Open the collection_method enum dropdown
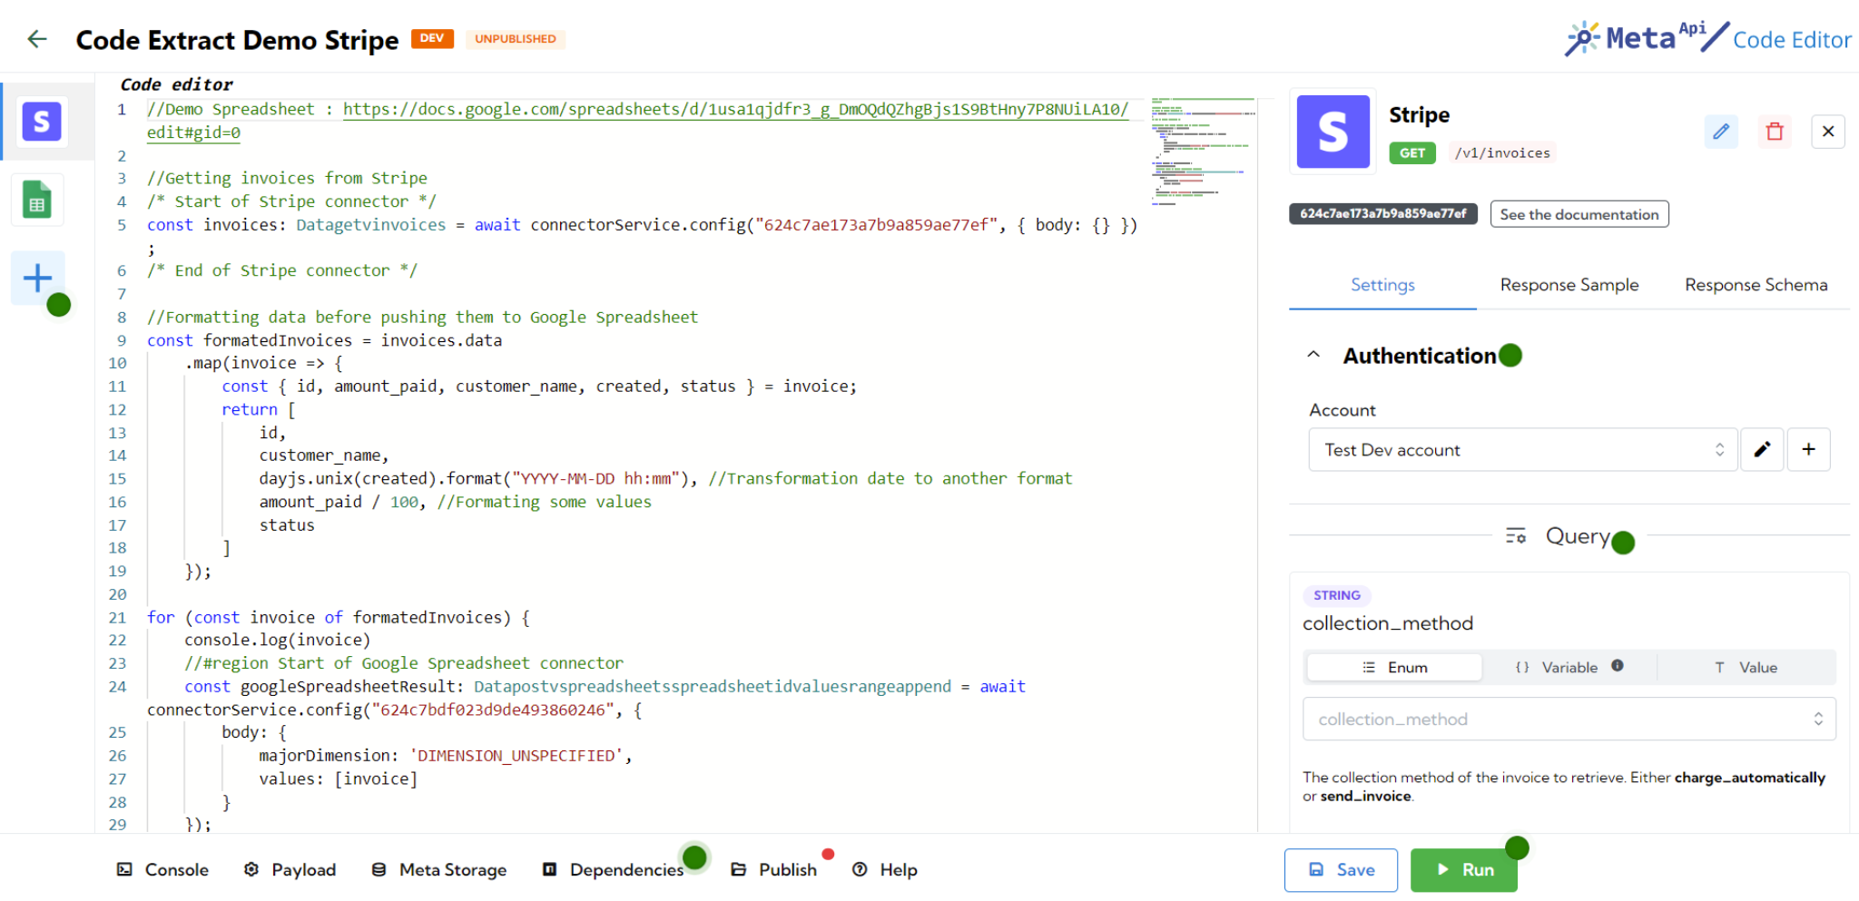Screen dimensions: 1859x901 click(x=1569, y=720)
